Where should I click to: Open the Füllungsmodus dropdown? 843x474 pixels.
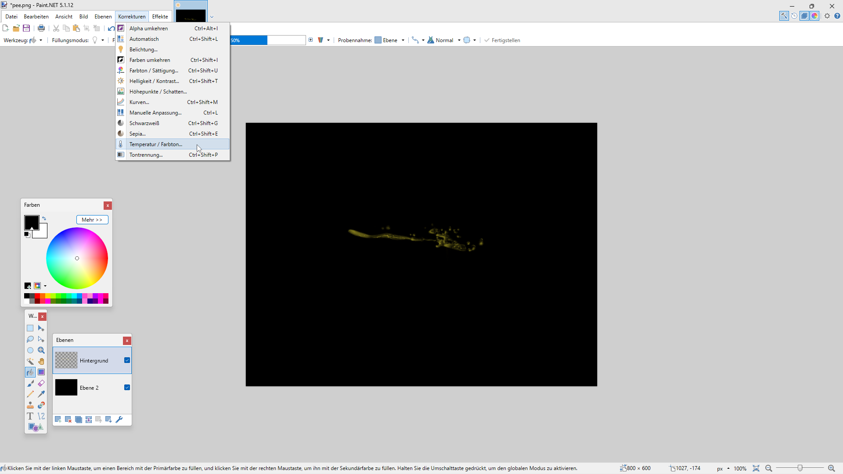point(98,40)
